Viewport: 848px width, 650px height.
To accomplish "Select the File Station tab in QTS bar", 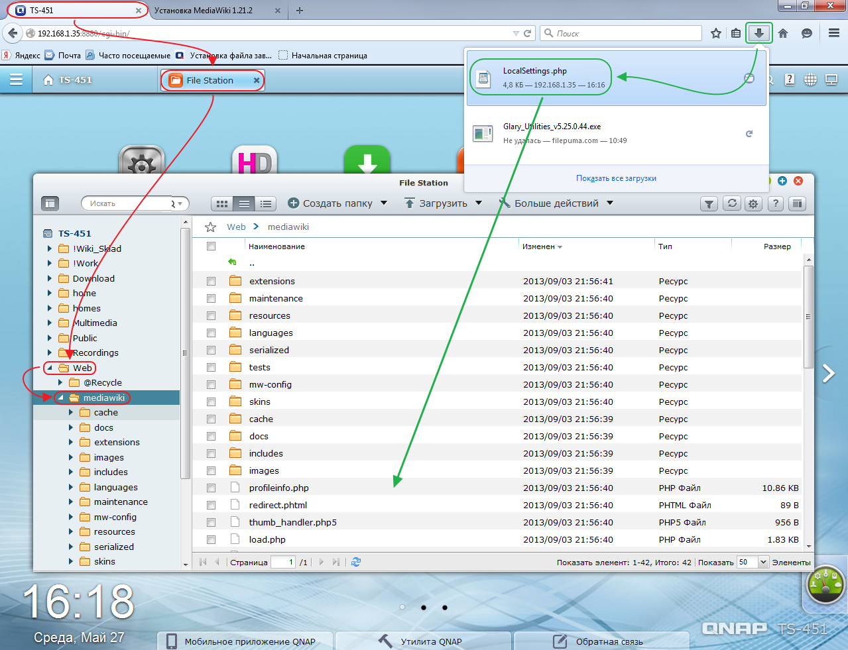I will point(212,80).
